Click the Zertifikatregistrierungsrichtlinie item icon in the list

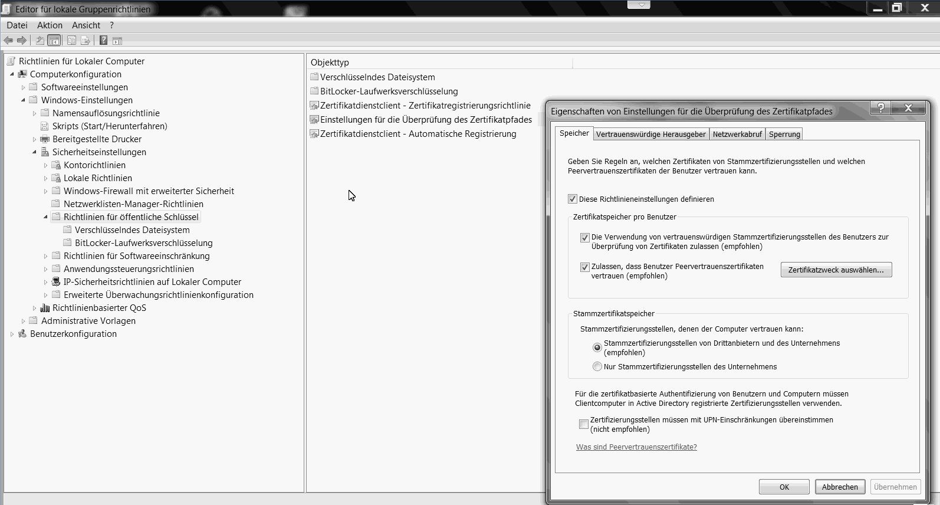(x=314, y=106)
